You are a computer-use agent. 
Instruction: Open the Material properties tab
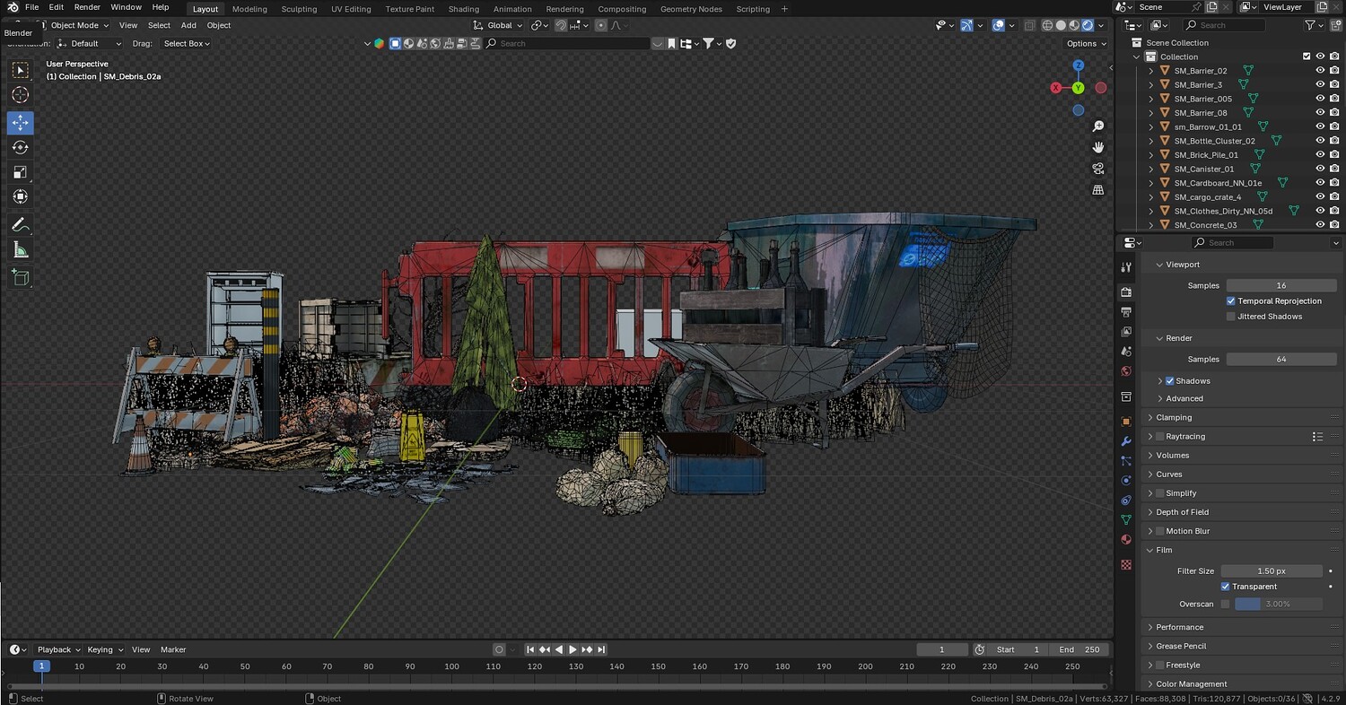click(x=1126, y=539)
